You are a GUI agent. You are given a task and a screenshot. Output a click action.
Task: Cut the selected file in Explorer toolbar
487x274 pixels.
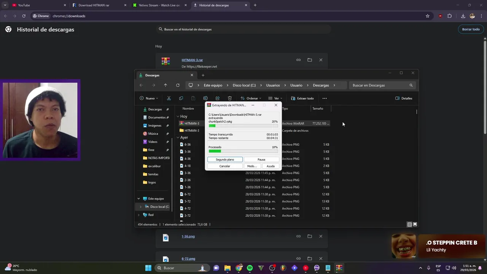pyautogui.click(x=169, y=98)
